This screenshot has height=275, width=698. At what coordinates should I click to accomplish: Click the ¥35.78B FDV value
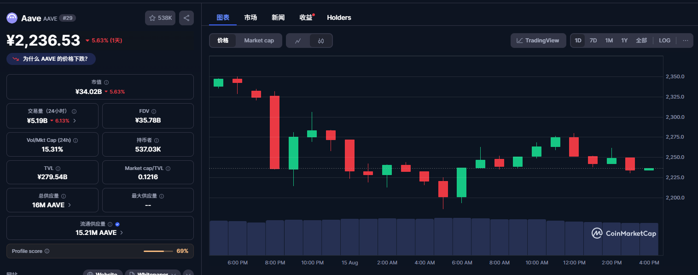[x=148, y=121]
